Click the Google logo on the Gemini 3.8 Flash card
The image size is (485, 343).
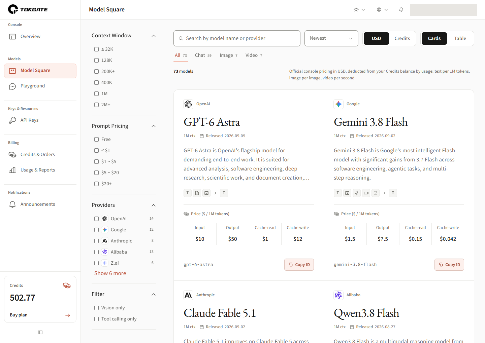click(338, 104)
